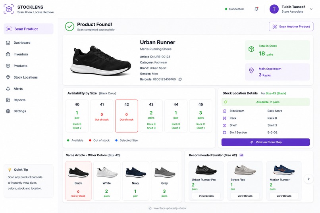Click the Inventory box icon in sidebar
The height and width of the screenshot is (213, 320).
(x=8, y=54)
